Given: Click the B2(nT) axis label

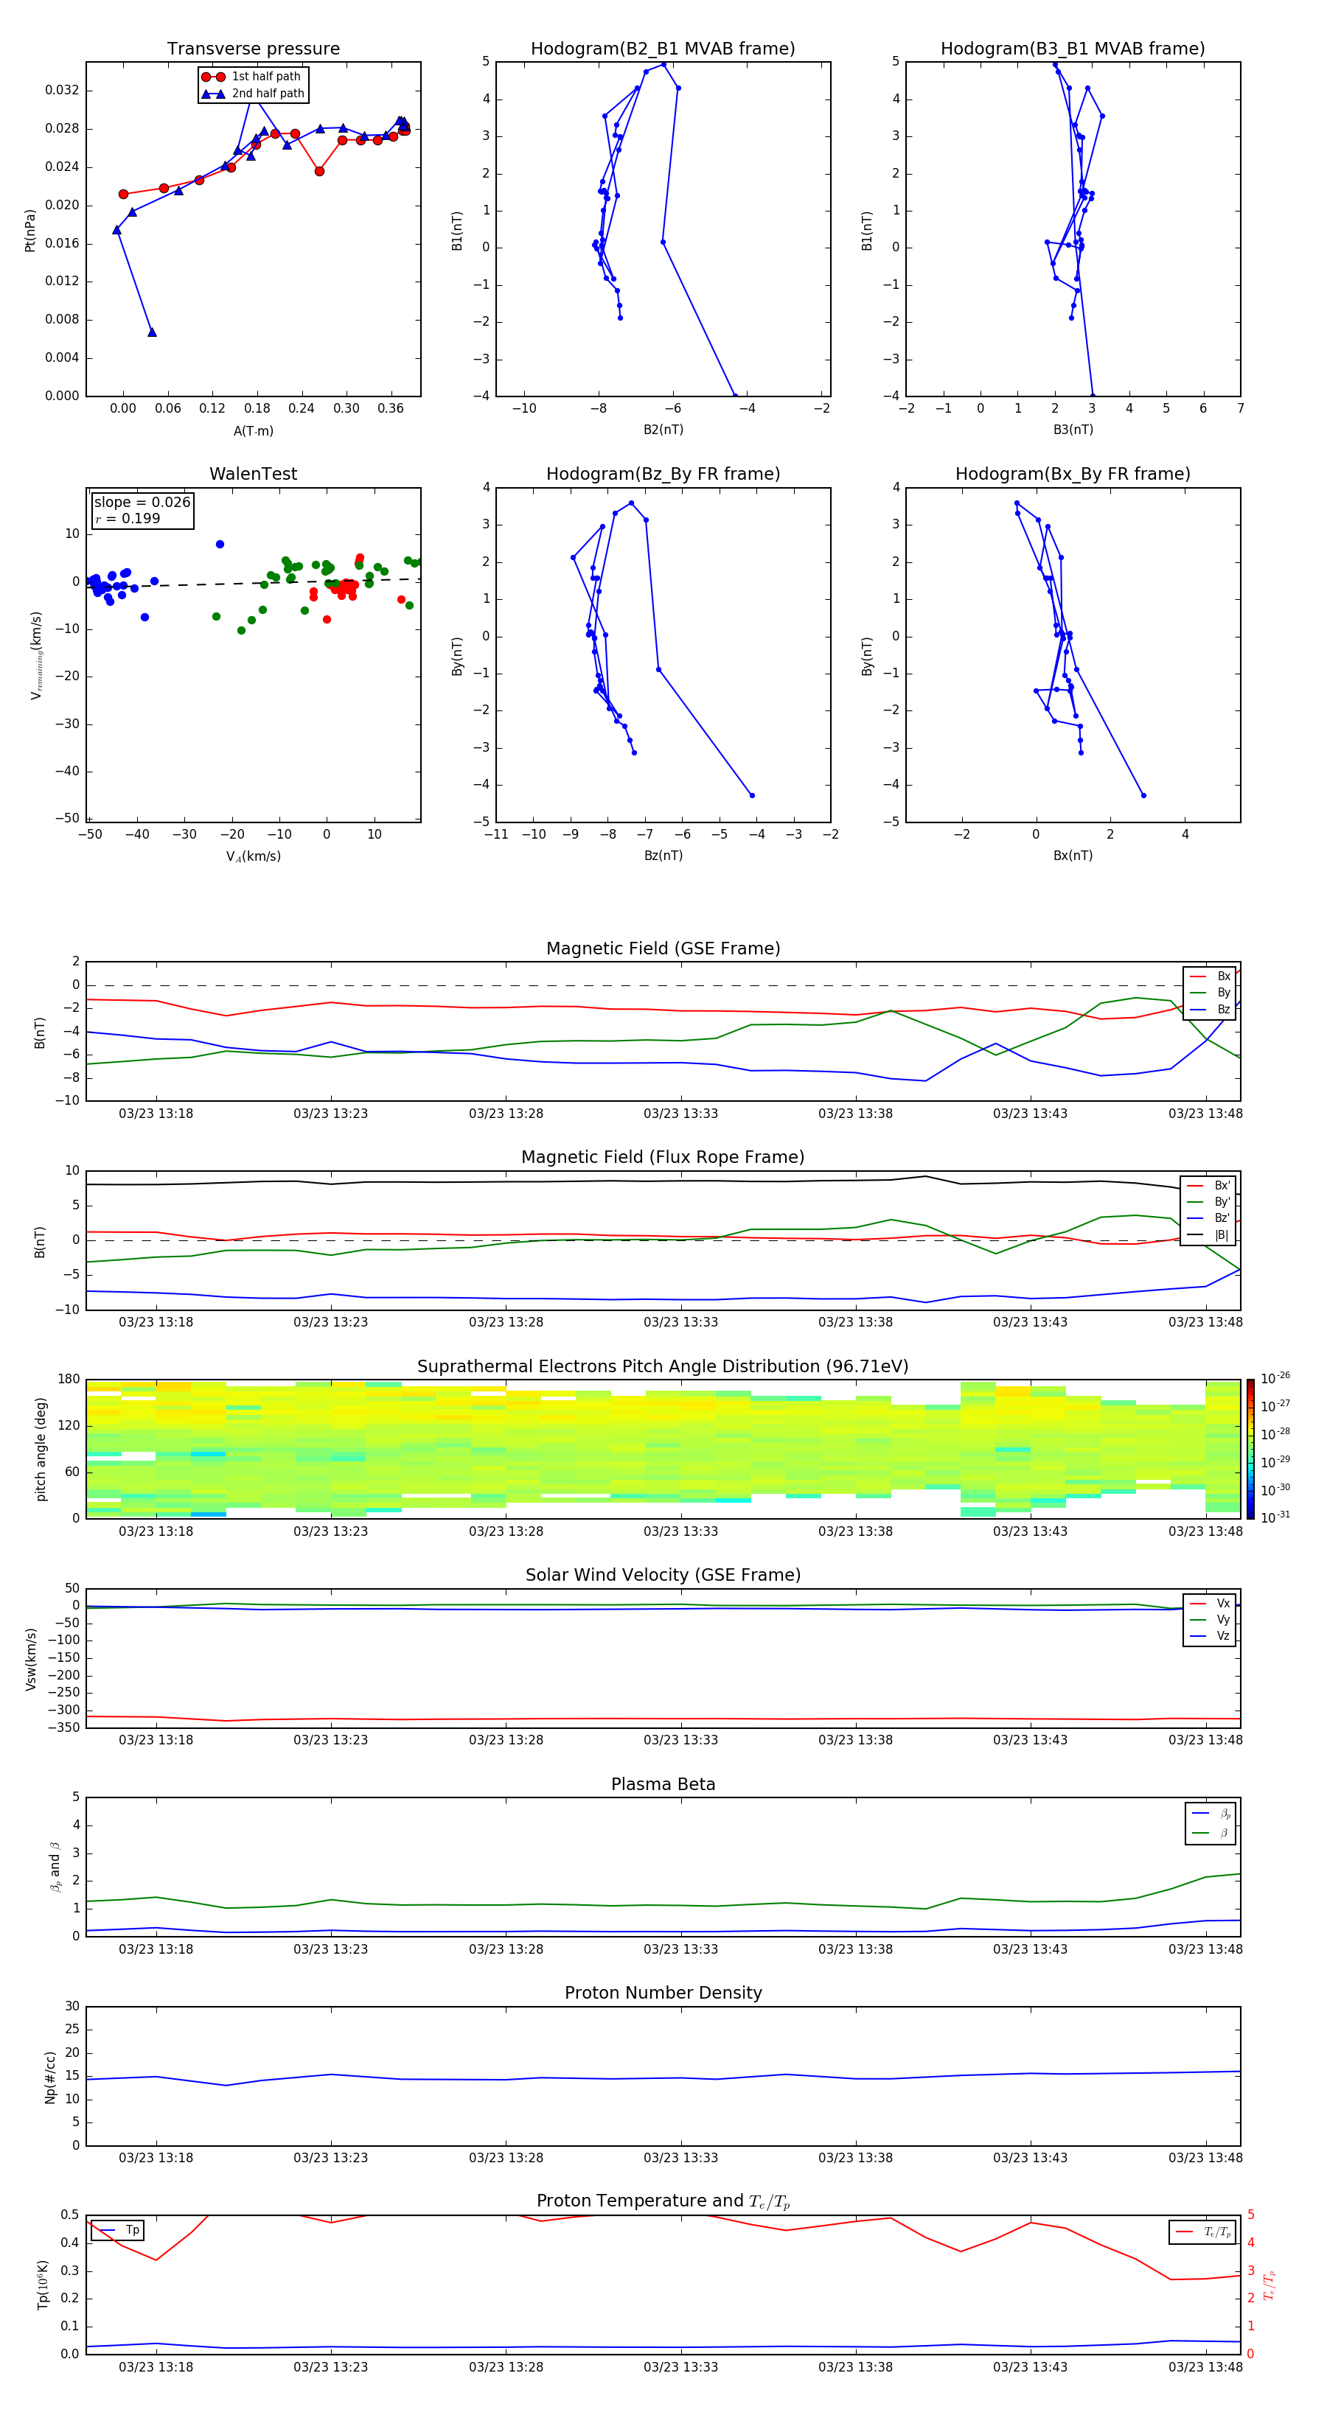Looking at the screenshot, I should (663, 430).
